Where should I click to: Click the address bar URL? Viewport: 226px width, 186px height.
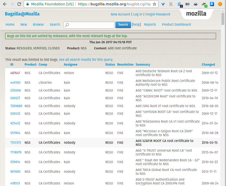point(114,4)
